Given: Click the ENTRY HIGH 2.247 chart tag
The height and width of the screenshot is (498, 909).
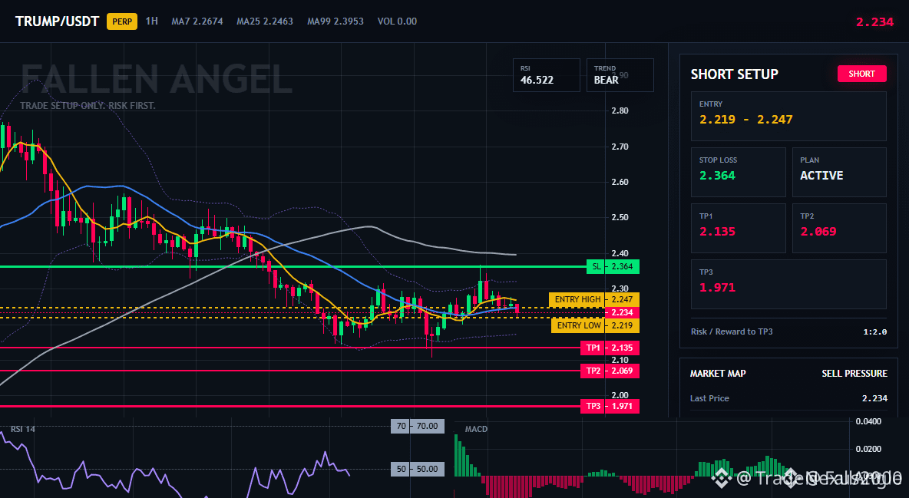Looking at the screenshot, I should [x=594, y=300].
